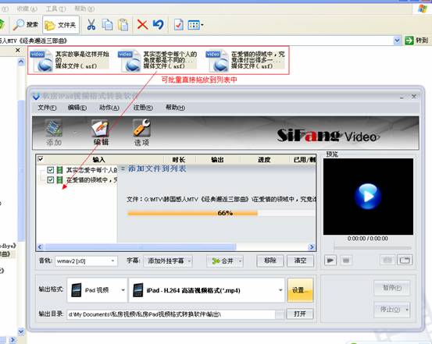
Task: Open the 动作(A) menu
Action: point(109,108)
